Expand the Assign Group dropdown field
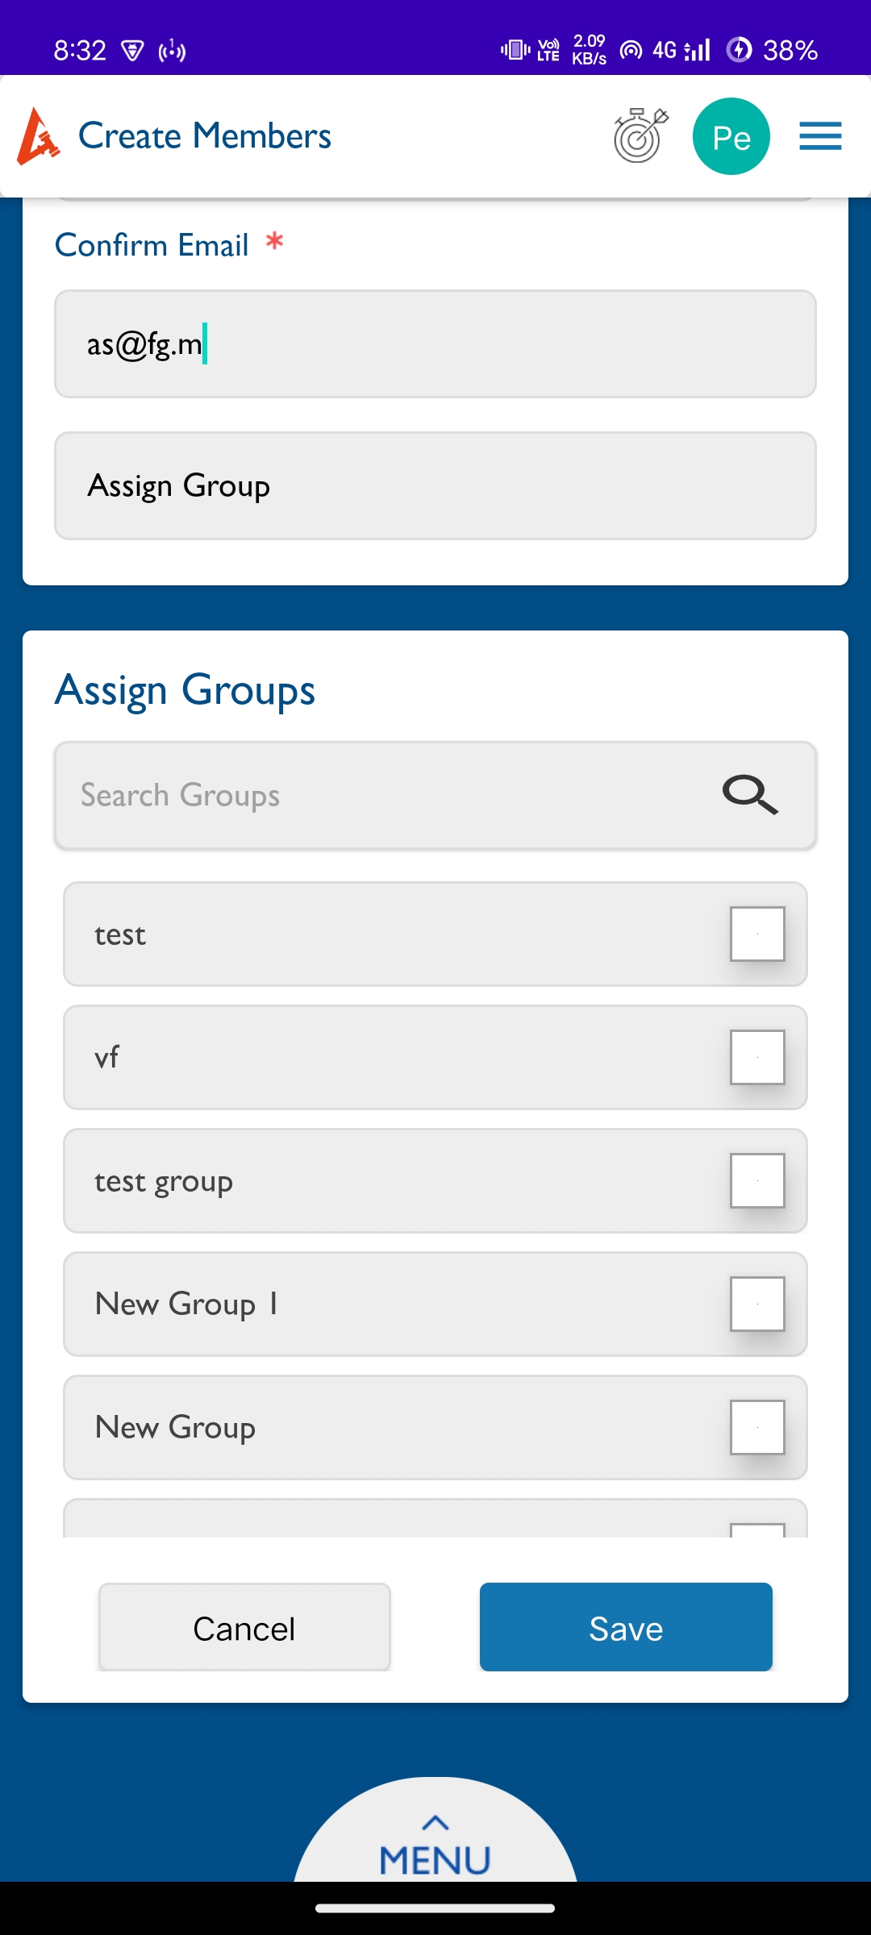 pos(435,485)
